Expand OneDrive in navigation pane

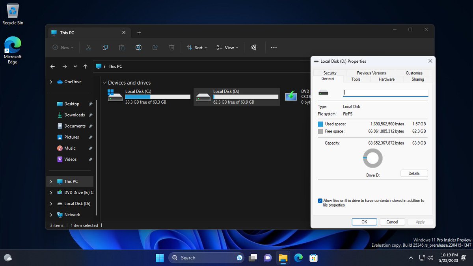pyautogui.click(x=51, y=82)
